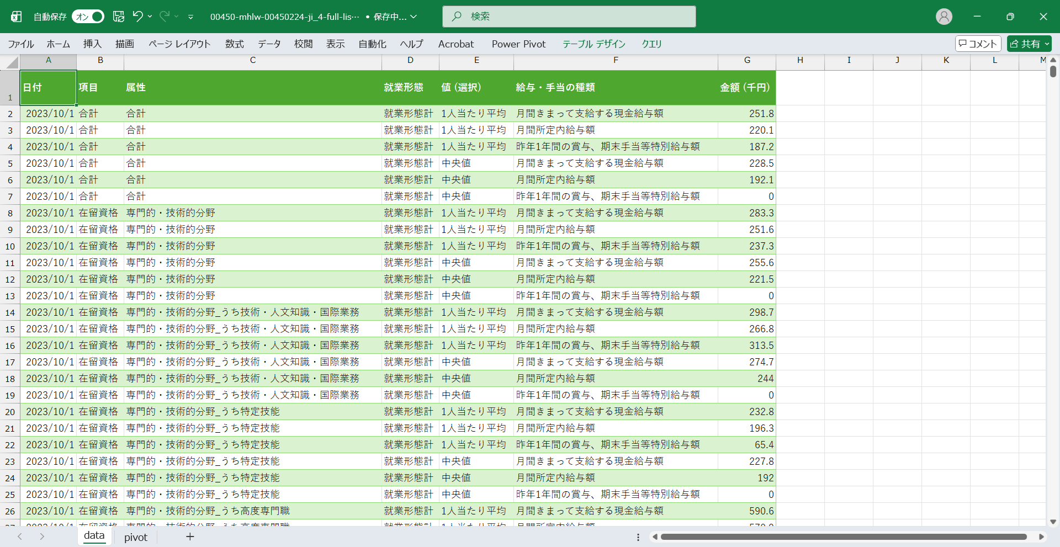This screenshot has height=547, width=1060.
Task: Turn off the AutoSave toggle
Action: click(x=88, y=17)
